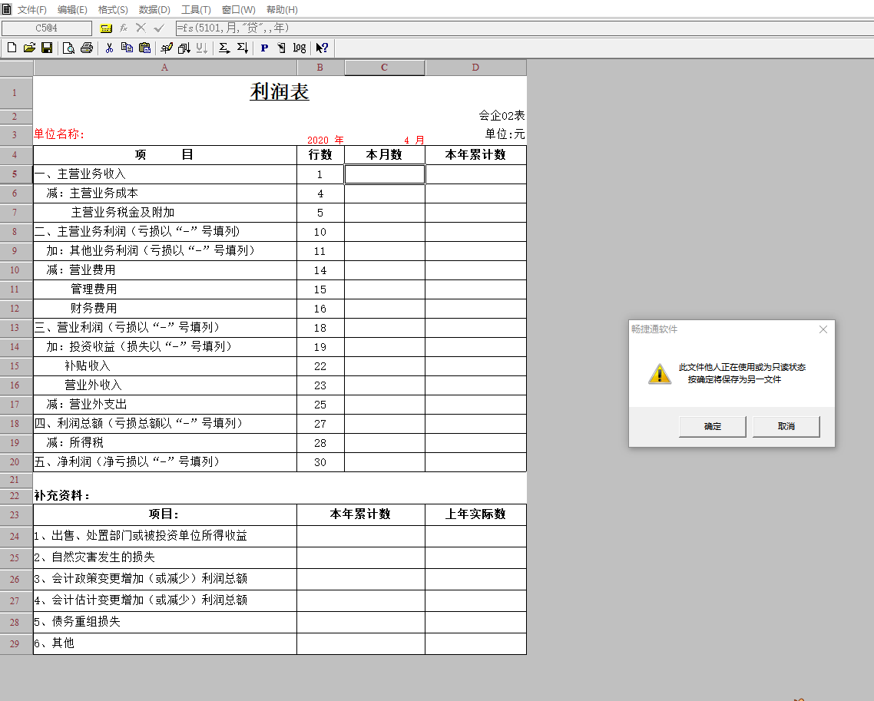This screenshot has height=701, width=874.
Task: Select row 20 header
Action: [15, 462]
